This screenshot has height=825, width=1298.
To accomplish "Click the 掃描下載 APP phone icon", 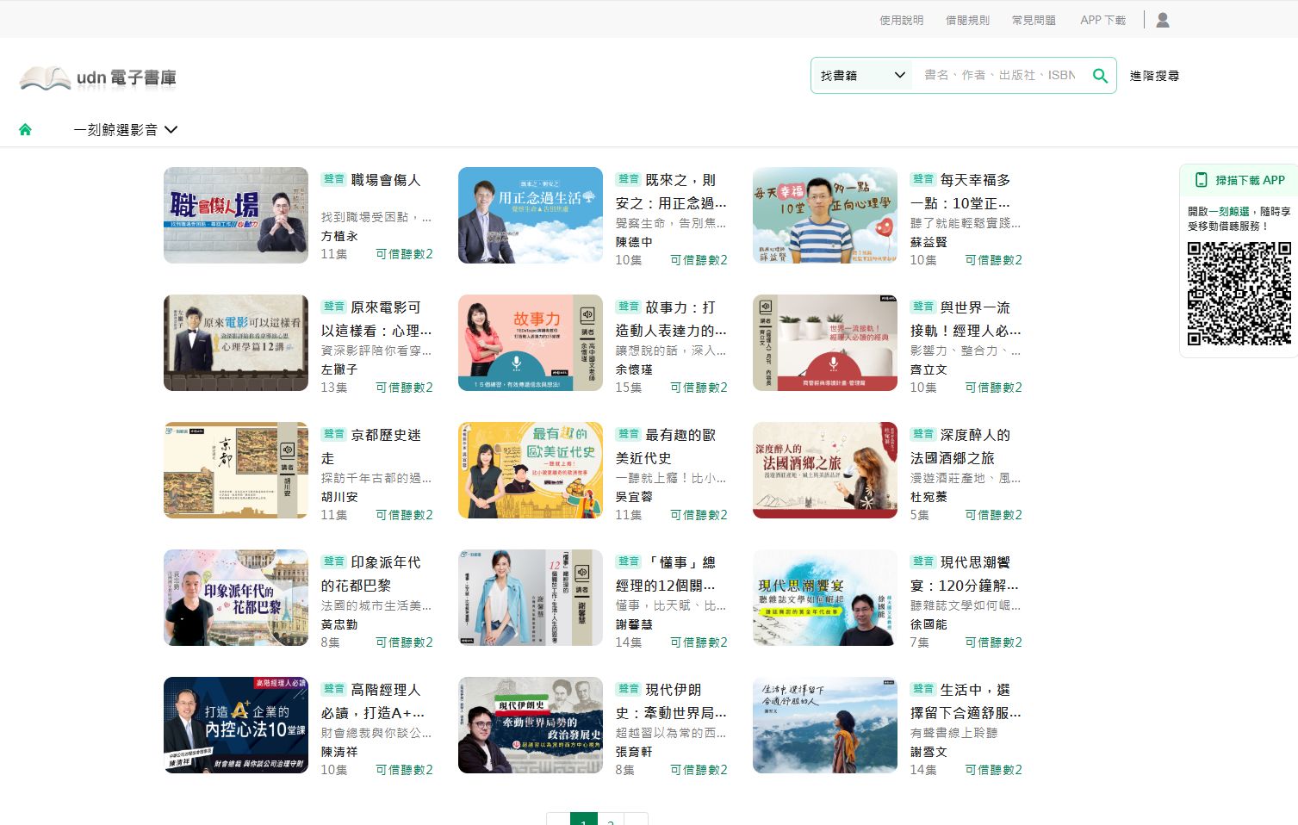I will coord(1201,180).
